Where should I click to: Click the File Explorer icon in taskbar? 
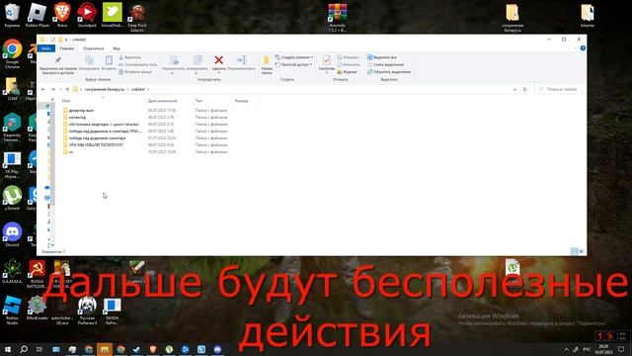(105, 349)
